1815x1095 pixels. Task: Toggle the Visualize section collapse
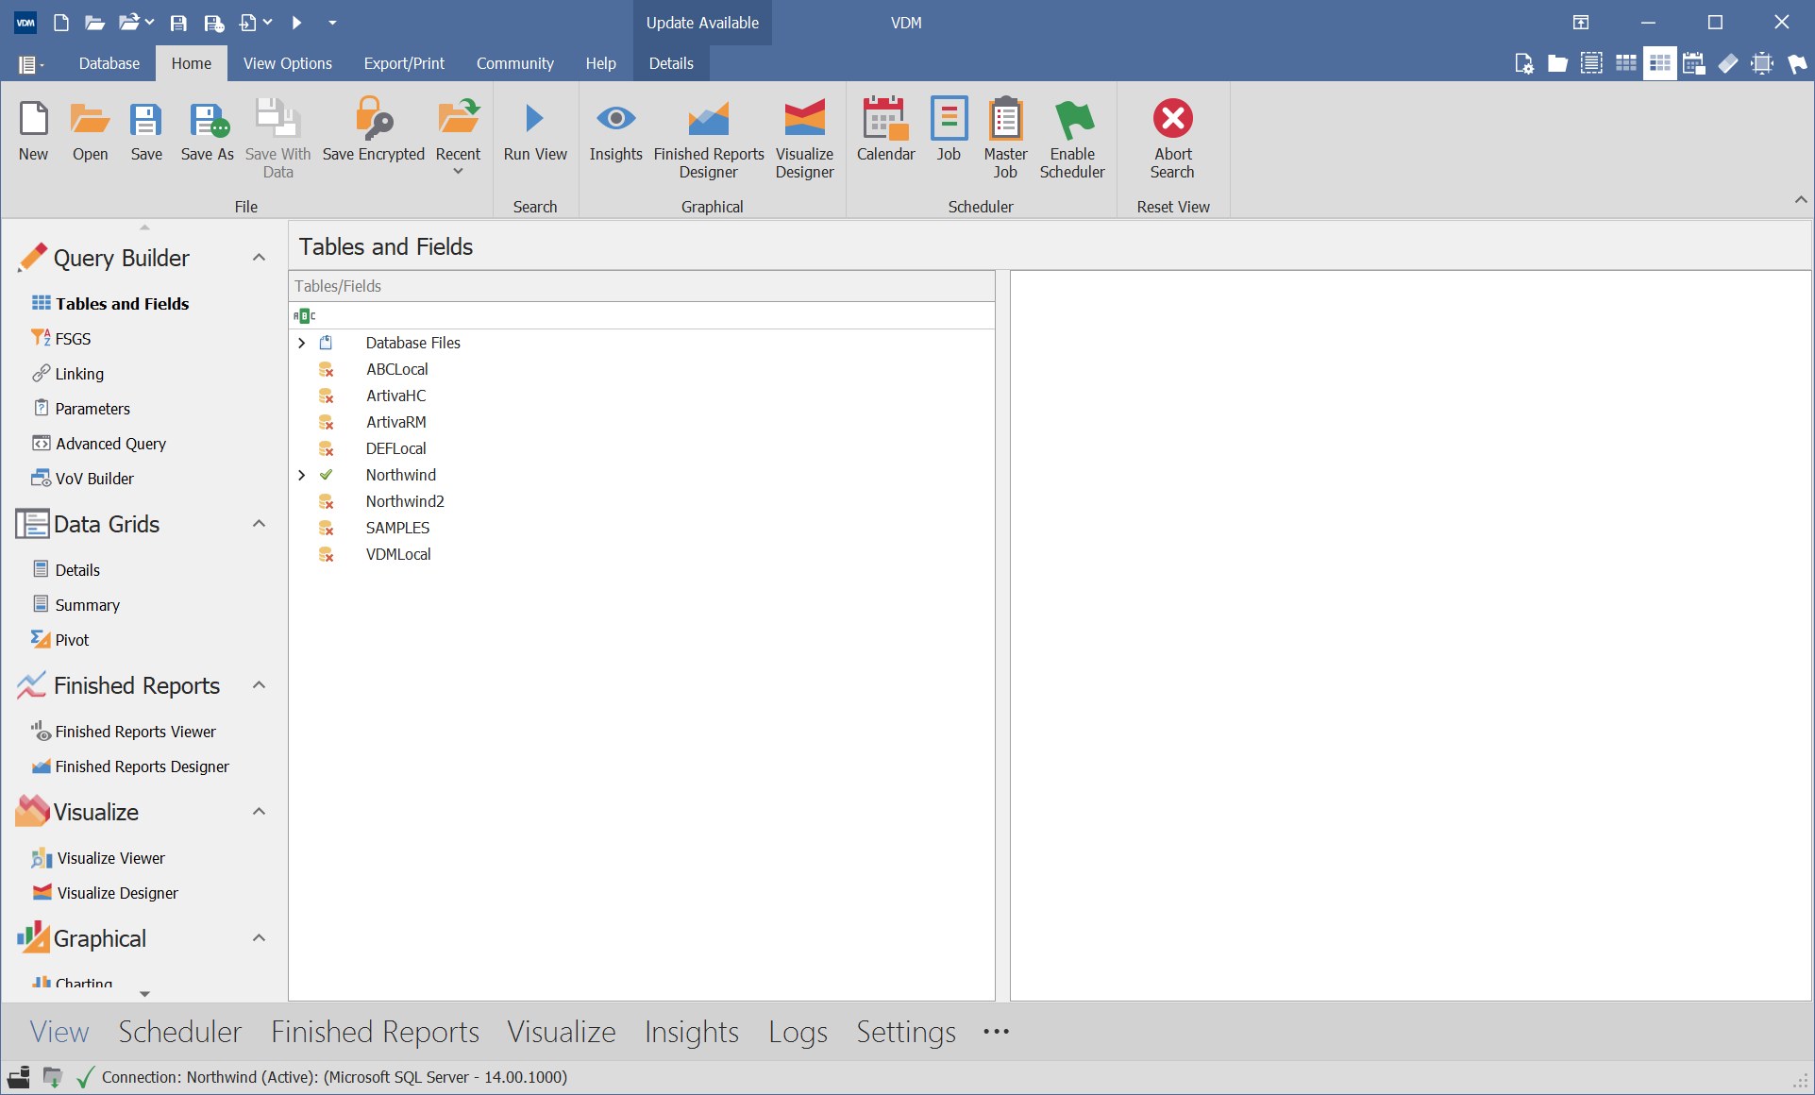[258, 811]
